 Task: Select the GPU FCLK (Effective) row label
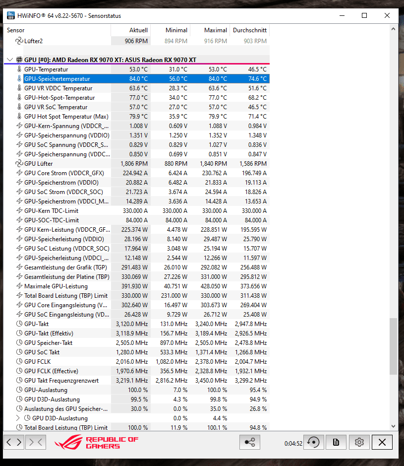click(x=52, y=371)
